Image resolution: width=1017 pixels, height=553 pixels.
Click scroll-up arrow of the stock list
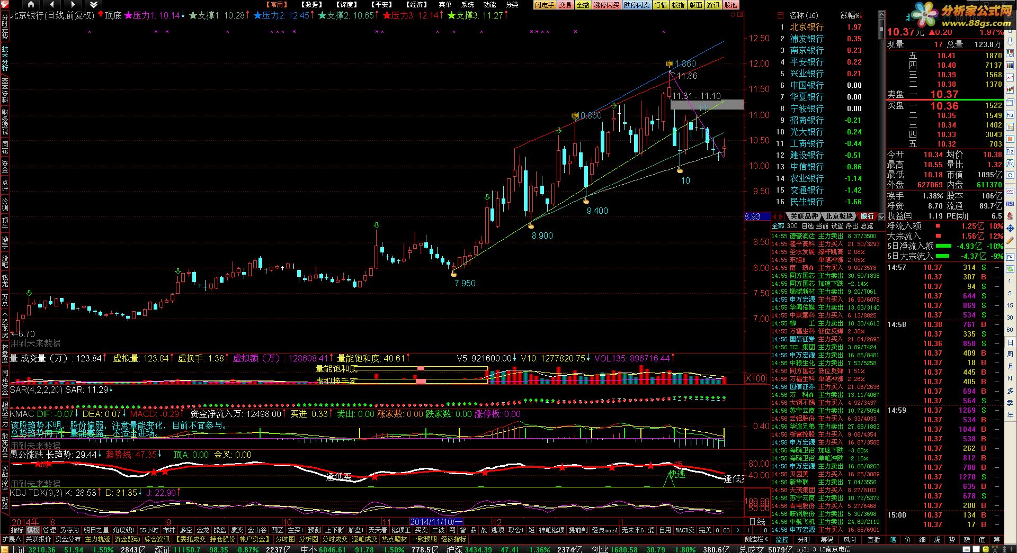coord(881,14)
